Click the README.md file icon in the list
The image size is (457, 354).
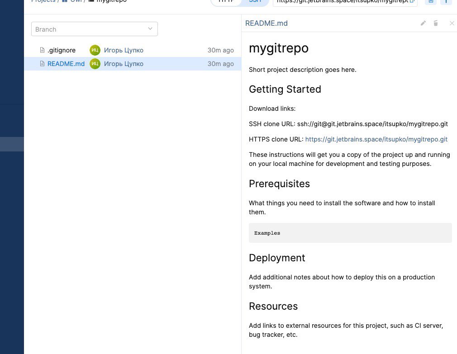point(42,63)
